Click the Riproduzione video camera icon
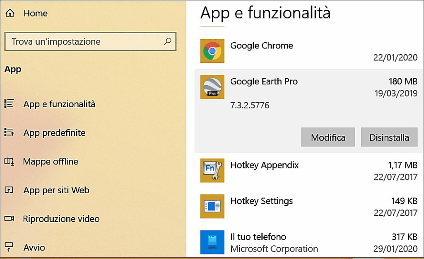424x259 pixels. click(9, 218)
